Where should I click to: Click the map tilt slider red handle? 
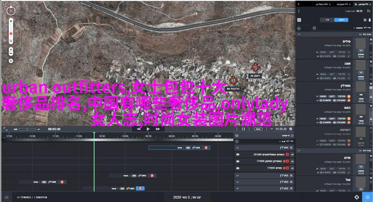click(11, 34)
